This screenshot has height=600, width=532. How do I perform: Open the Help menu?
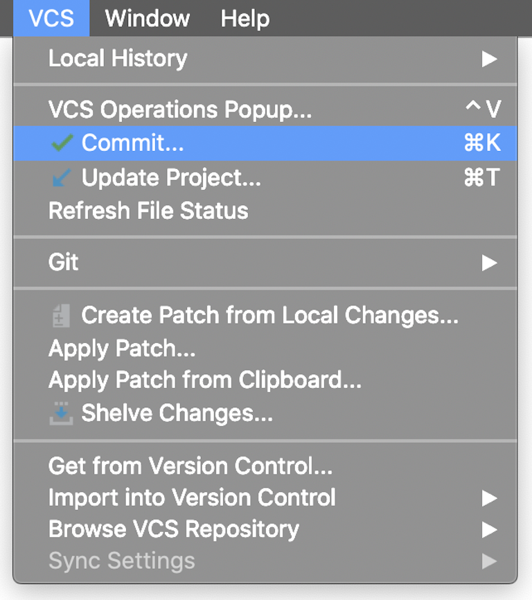tap(245, 18)
